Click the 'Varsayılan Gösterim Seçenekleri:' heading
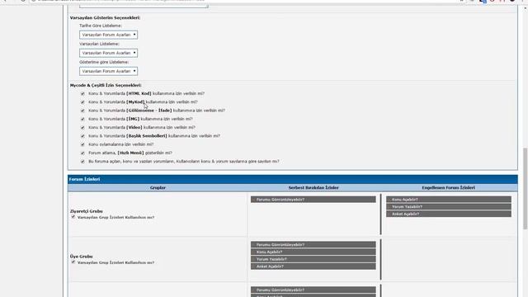 click(x=105, y=18)
